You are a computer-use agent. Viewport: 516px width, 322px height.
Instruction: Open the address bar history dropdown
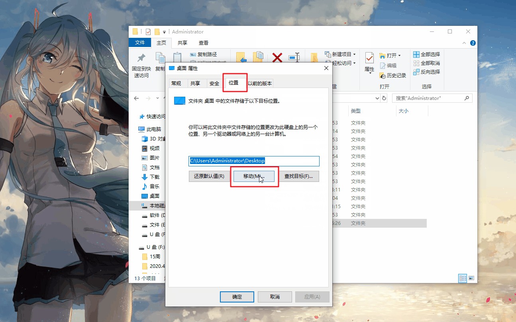377,98
